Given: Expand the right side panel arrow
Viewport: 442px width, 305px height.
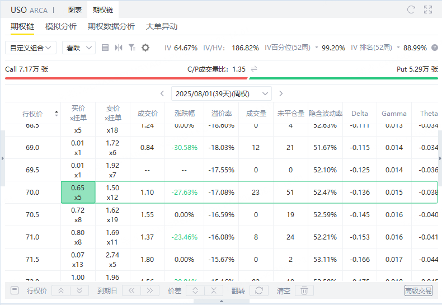Looking at the screenshot, I should click(440, 158).
